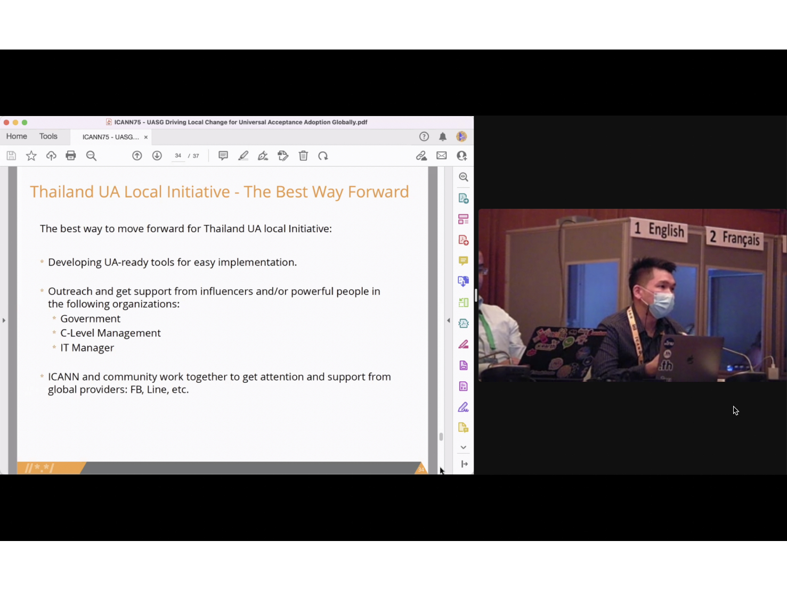Open the purple Prepare Form tool
787x590 pixels.
pyautogui.click(x=464, y=386)
